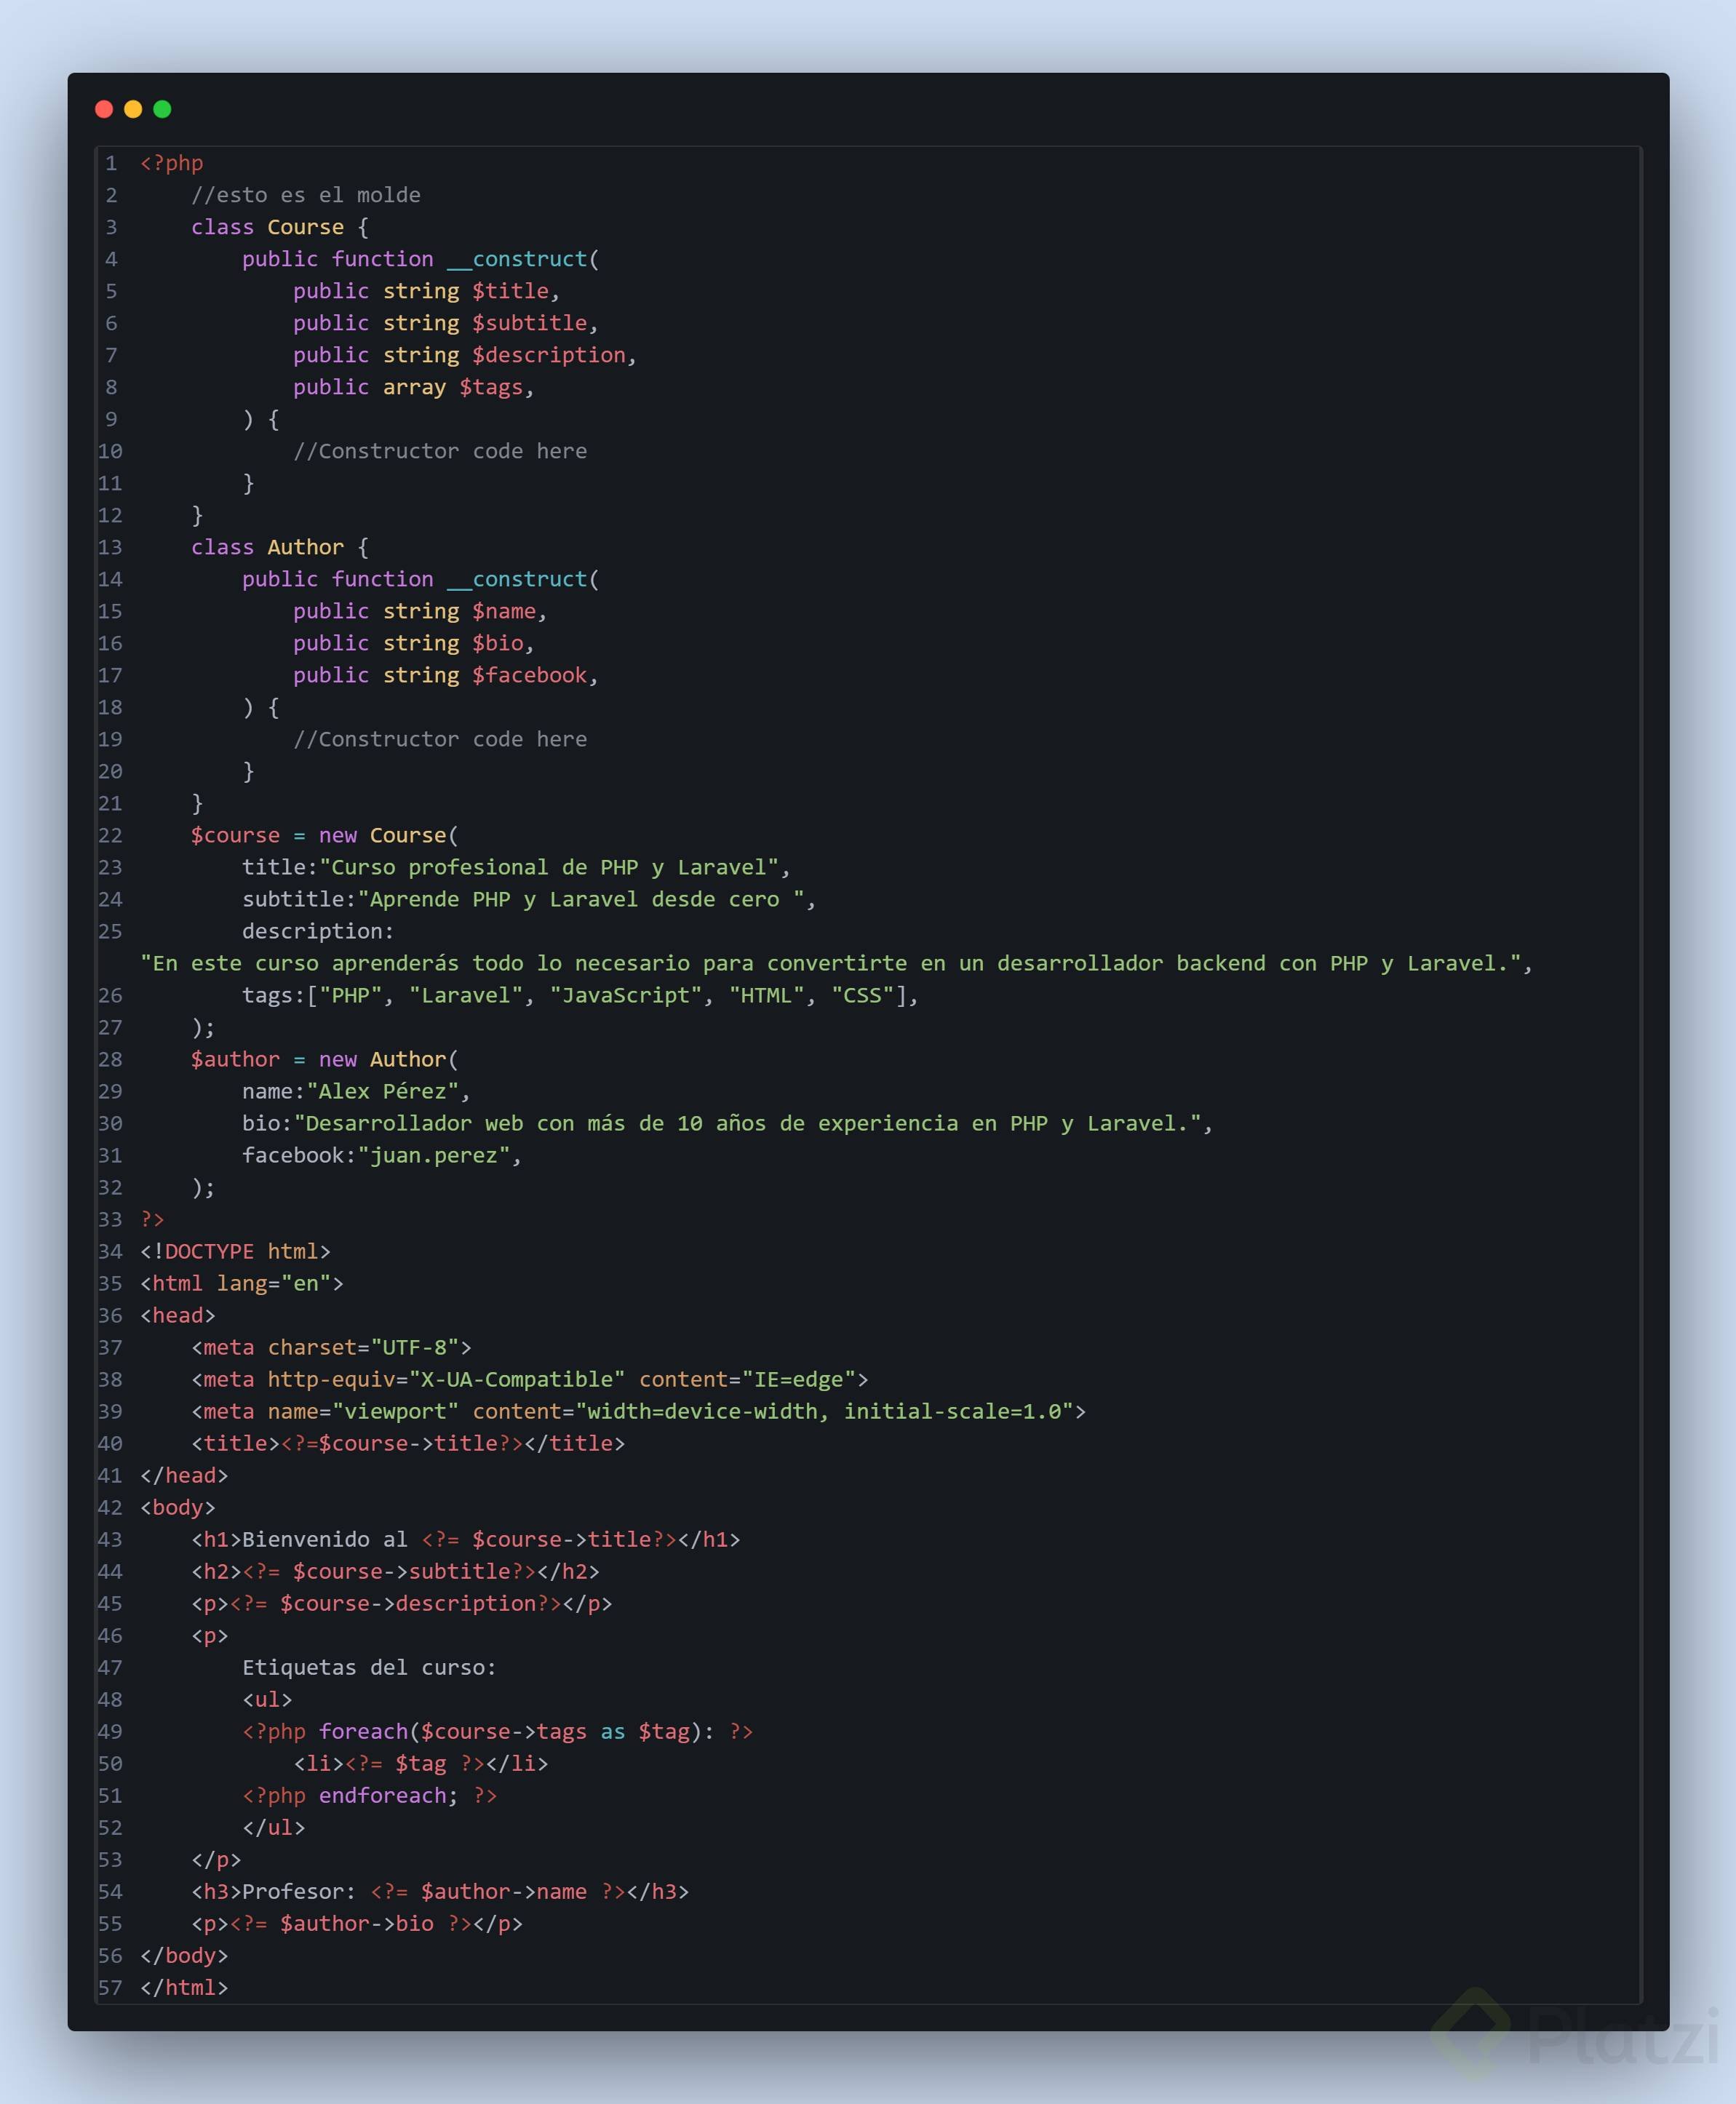Click the green maximize dot
The width and height of the screenshot is (1736, 2104).
(162, 109)
